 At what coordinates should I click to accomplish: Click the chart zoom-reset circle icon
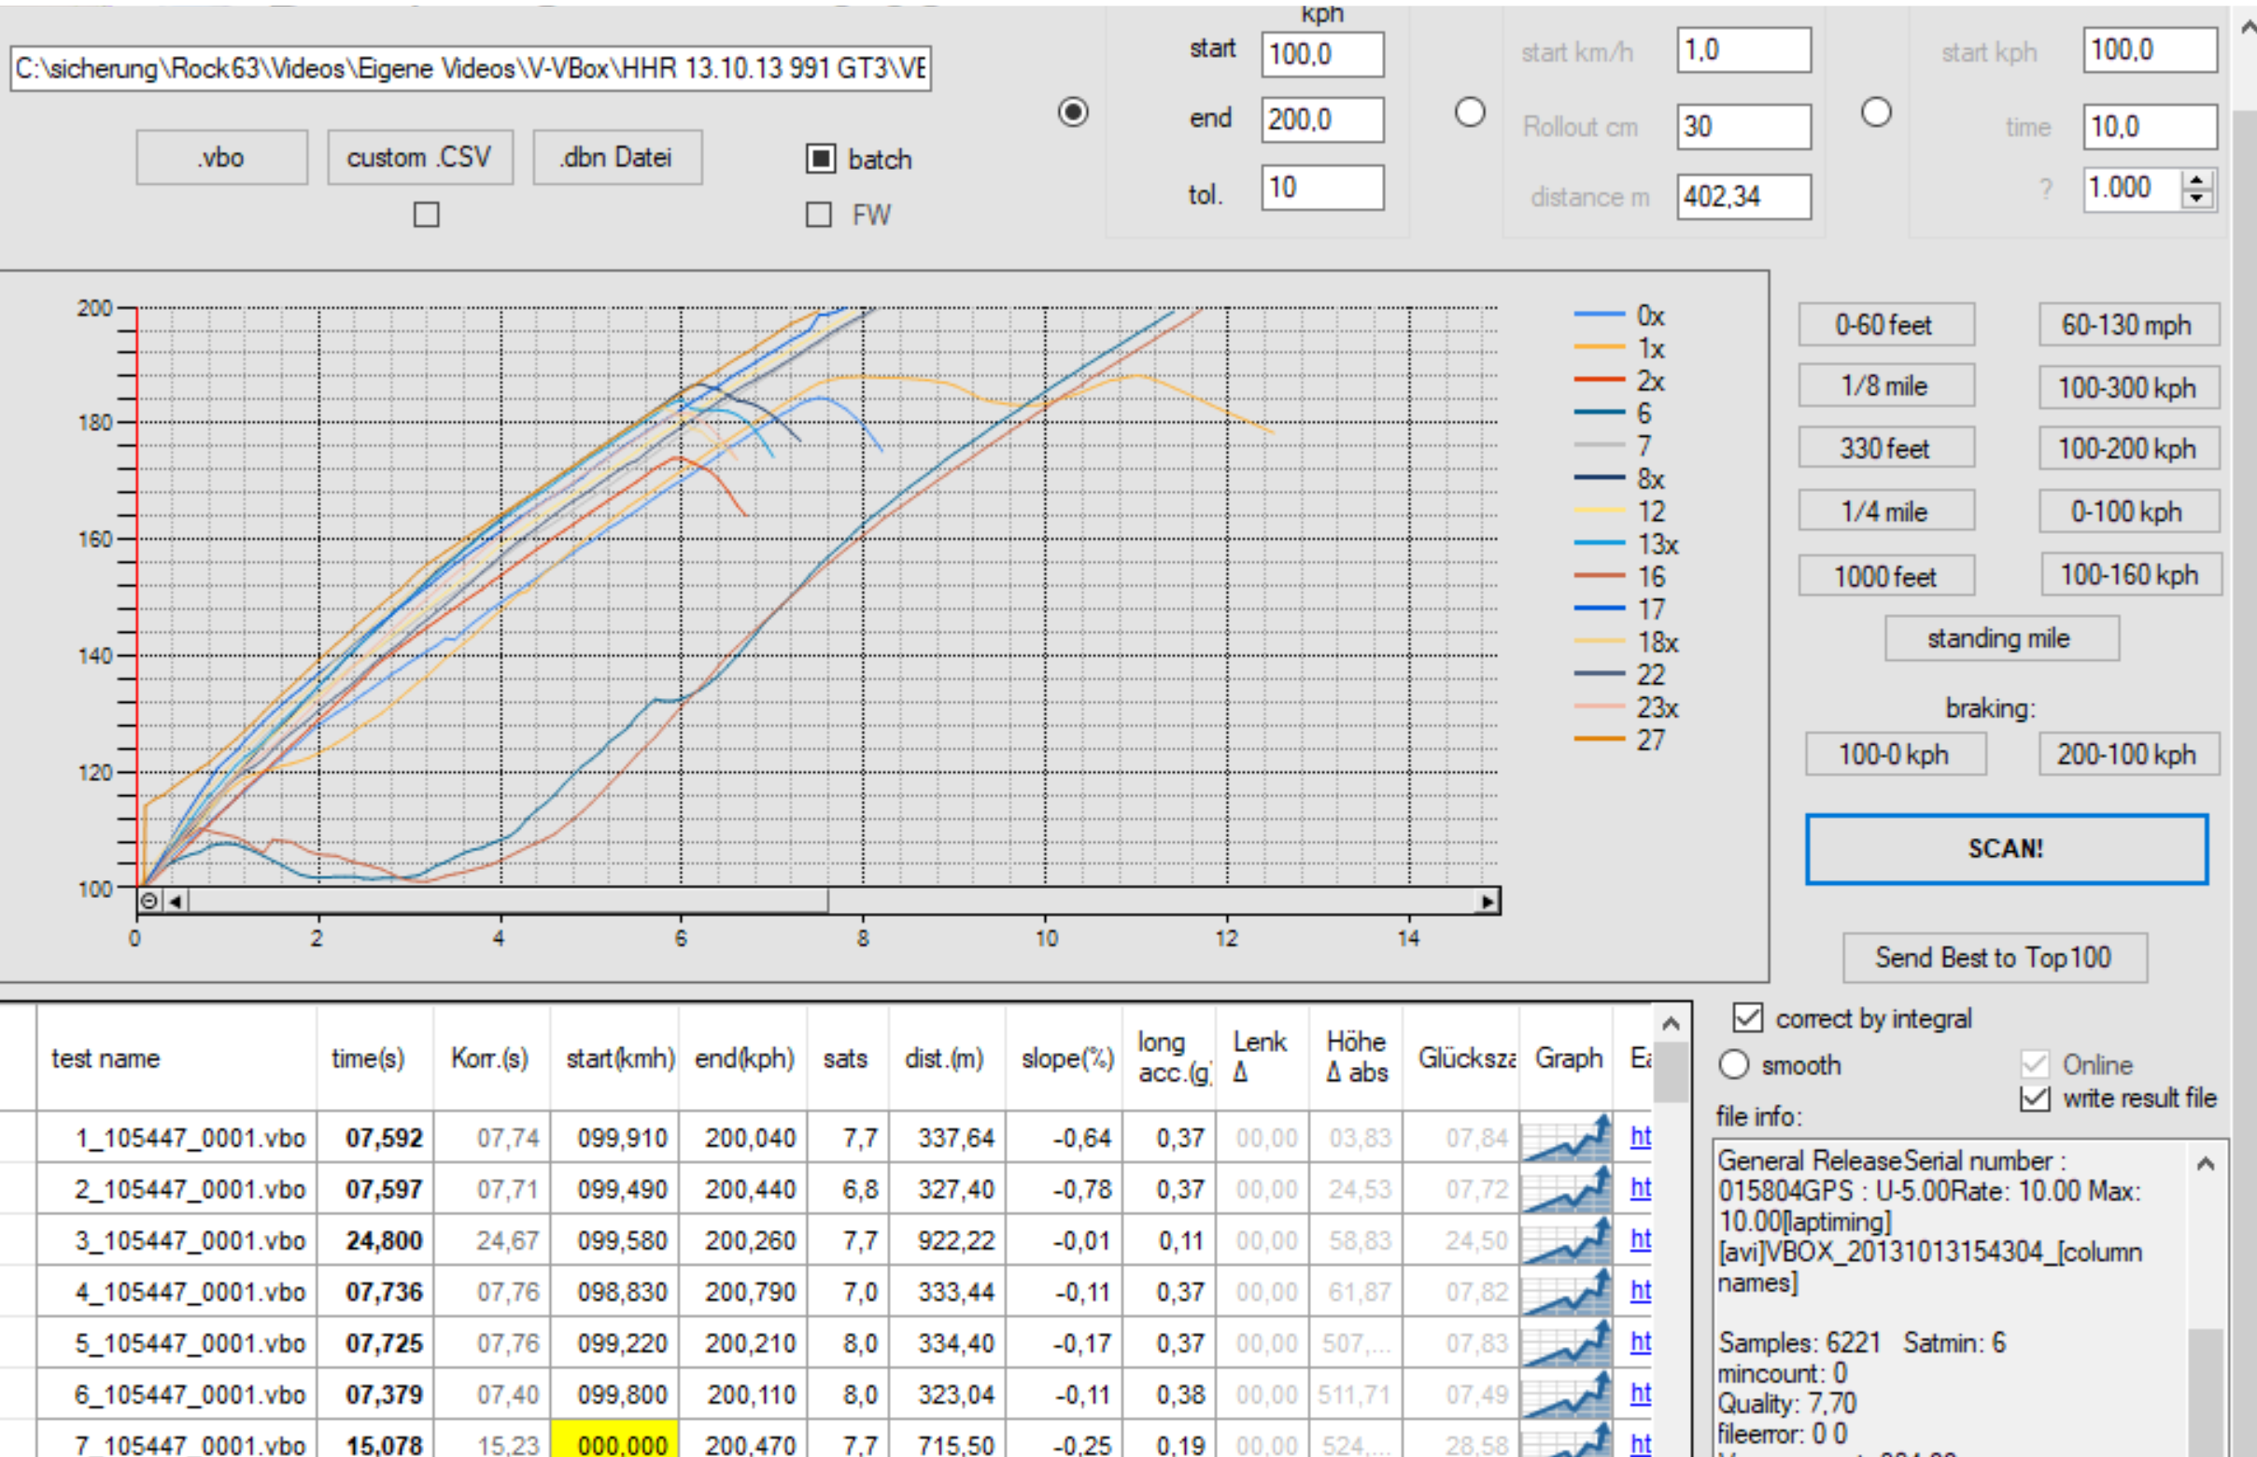pos(148,901)
